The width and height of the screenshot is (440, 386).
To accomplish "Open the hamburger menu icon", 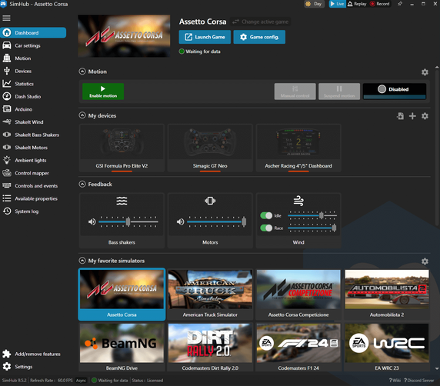I will pyautogui.click(x=6, y=18).
